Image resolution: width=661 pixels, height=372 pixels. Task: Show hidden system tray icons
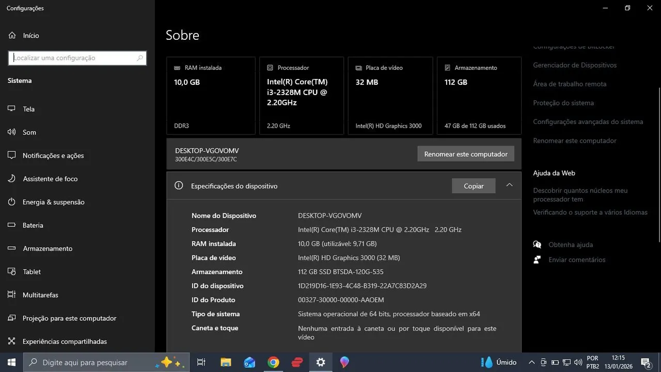pyautogui.click(x=531, y=362)
